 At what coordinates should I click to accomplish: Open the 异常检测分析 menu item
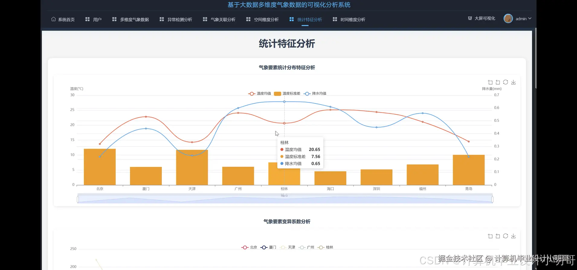pos(176,19)
